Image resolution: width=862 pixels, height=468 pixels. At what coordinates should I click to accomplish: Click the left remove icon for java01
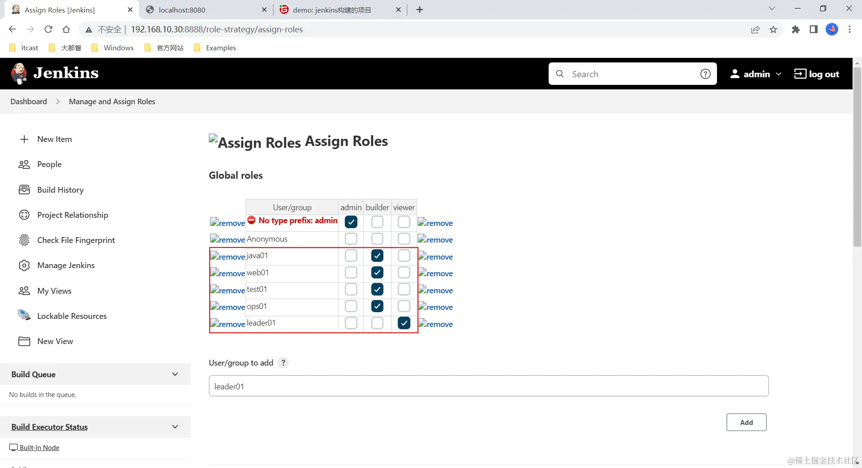click(x=228, y=256)
